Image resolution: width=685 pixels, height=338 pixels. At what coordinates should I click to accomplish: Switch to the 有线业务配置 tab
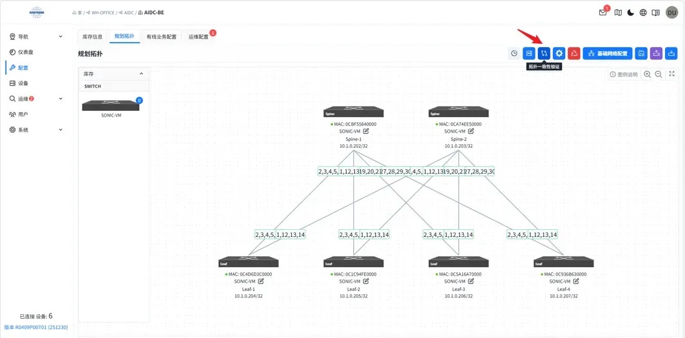click(x=162, y=37)
